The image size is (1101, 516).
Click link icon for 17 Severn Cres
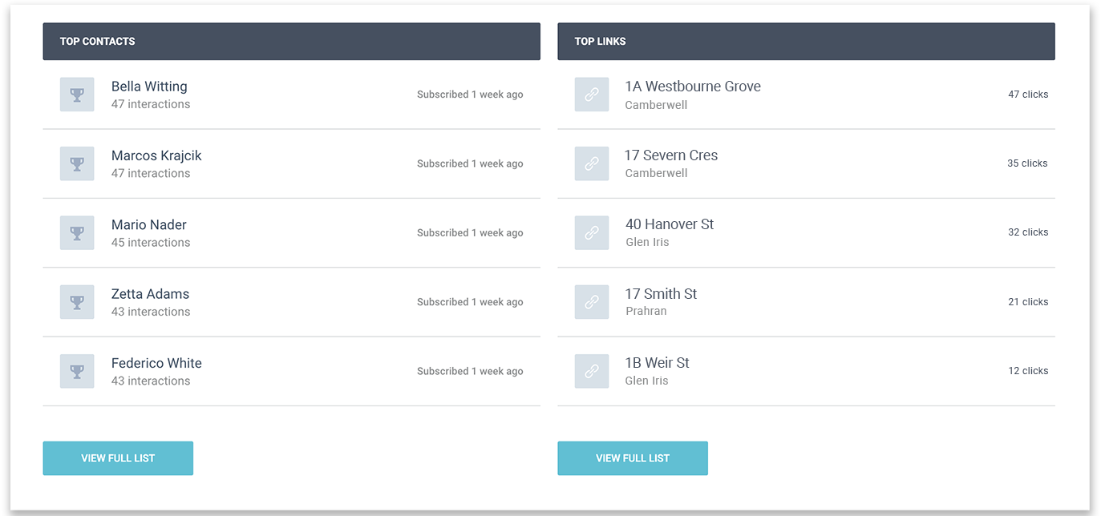click(592, 163)
